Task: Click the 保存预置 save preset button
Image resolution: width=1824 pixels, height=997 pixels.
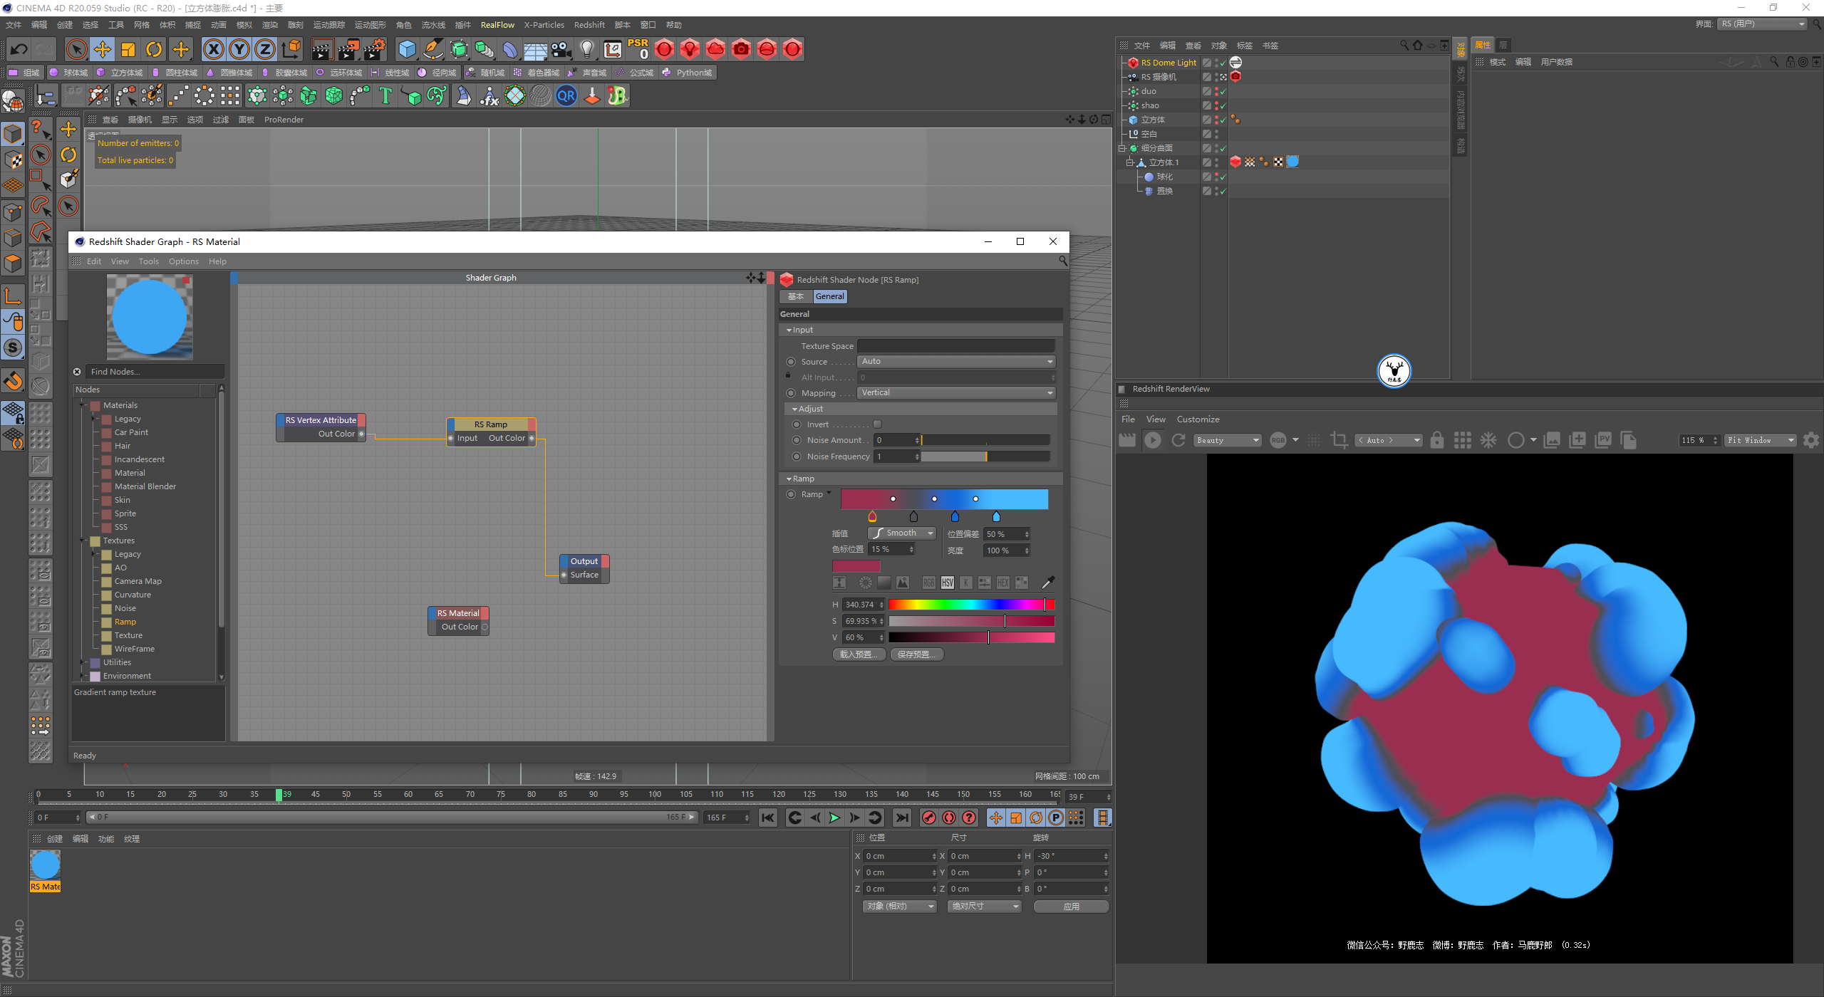Action: [x=917, y=654]
